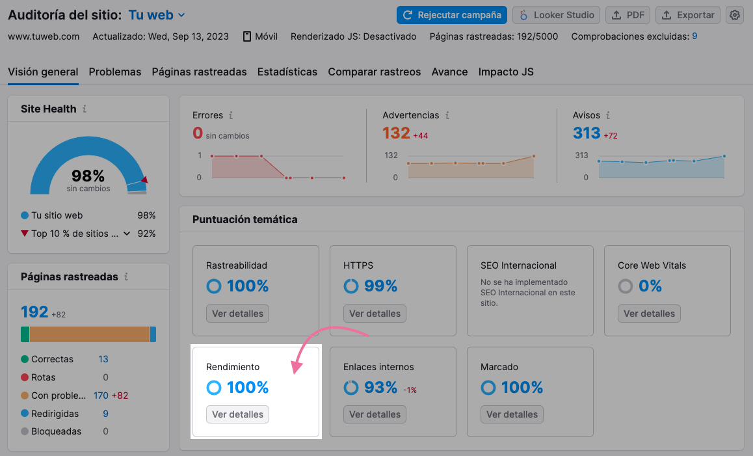The height and width of the screenshot is (456, 753).
Task: Open the comprobaciones excluidas link showing 9
Action: click(x=694, y=36)
